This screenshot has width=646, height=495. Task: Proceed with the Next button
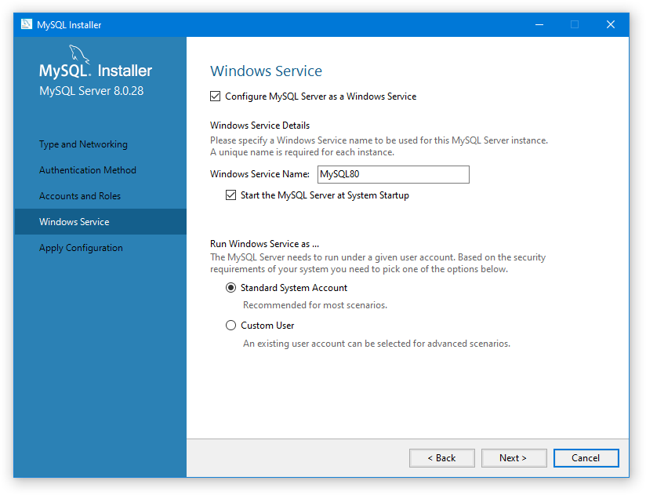[x=513, y=458]
